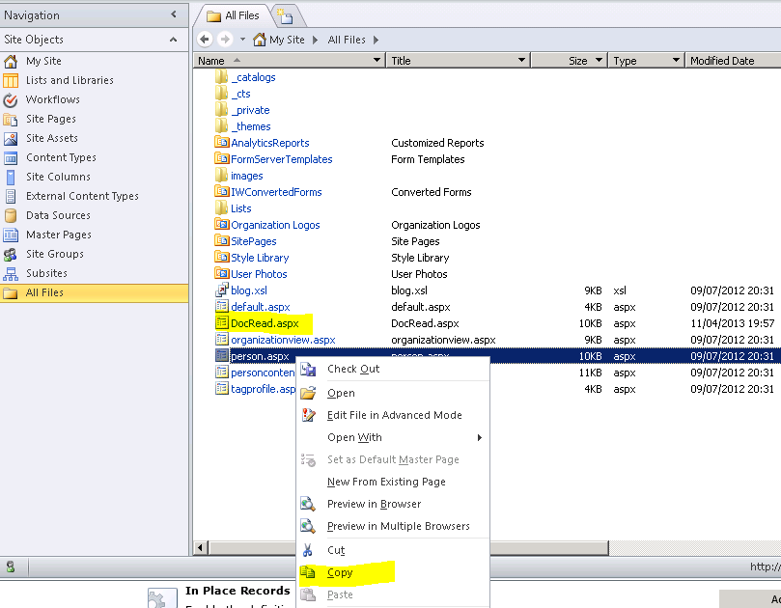Select Check Out in context menu
The height and width of the screenshot is (608, 781).
pyautogui.click(x=353, y=369)
